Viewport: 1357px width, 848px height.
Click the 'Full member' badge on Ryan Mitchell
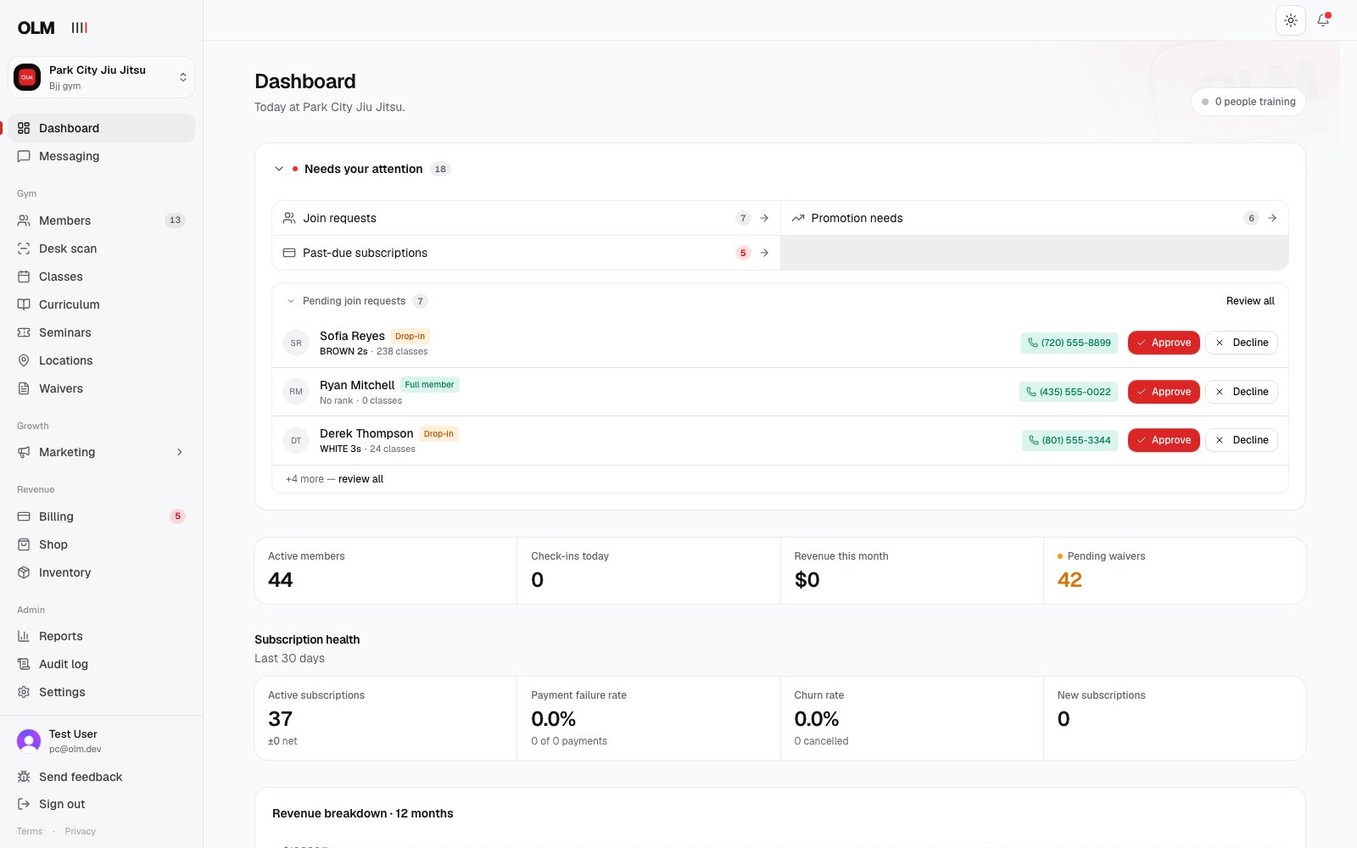[x=429, y=385]
